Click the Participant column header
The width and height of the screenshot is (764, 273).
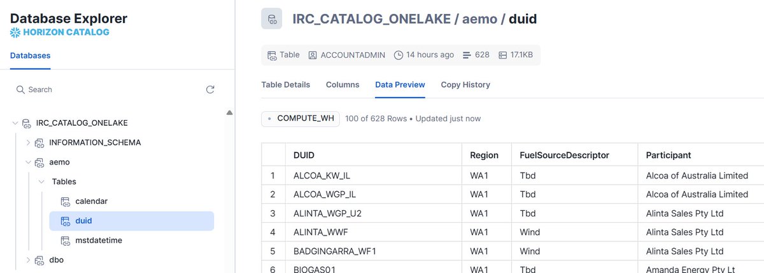(x=701, y=155)
